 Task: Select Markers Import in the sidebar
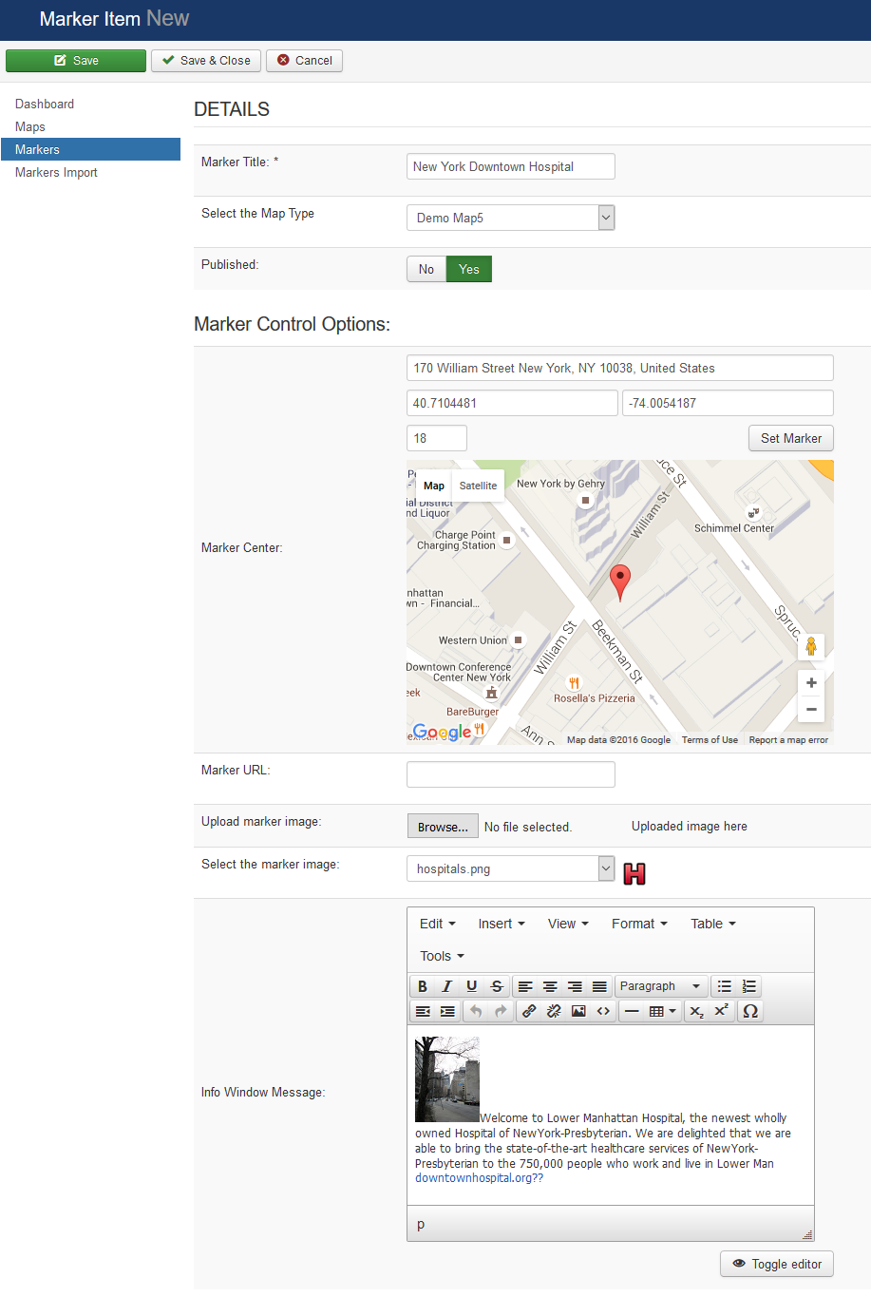point(56,173)
